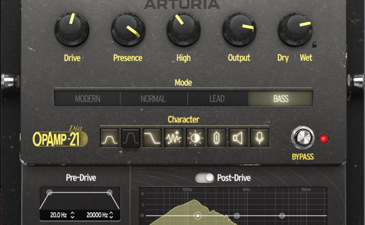Click the BYPASS footswitch
Viewport: 365px width, 225px height.
pos(302,138)
